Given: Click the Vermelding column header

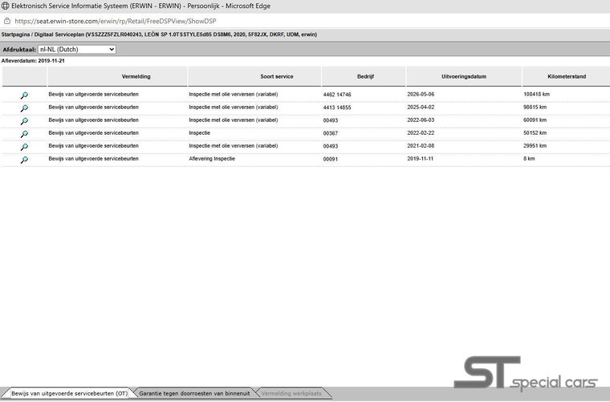Looking at the screenshot, I should coord(136,76).
